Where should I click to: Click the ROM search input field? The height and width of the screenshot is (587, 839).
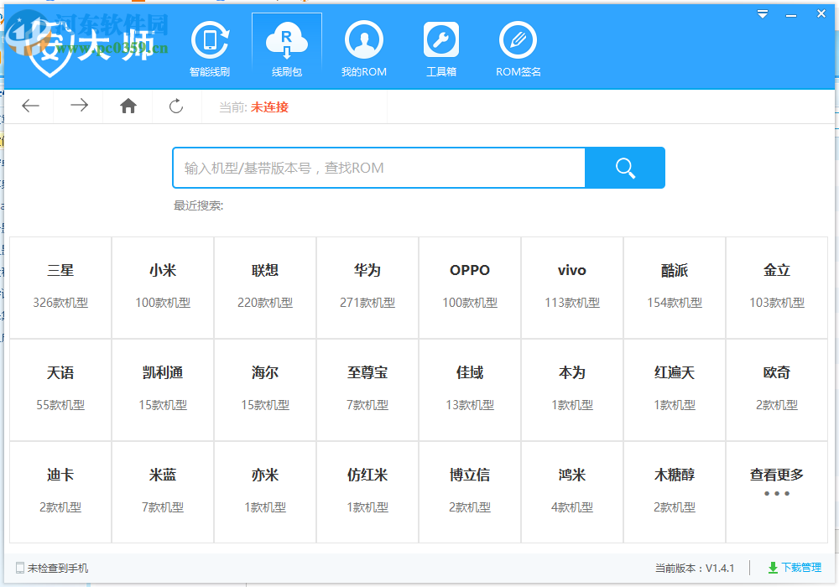pos(378,168)
